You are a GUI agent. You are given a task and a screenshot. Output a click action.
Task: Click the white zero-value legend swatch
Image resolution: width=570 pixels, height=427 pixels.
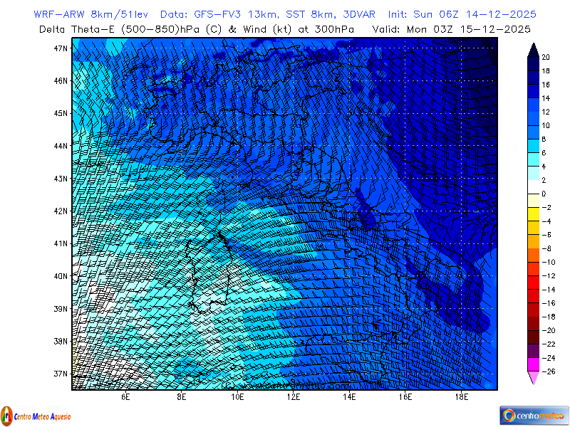[533, 194]
